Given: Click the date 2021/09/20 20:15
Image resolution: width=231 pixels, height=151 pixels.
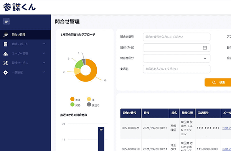Looking at the screenshot, I should [x=155, y=128].
